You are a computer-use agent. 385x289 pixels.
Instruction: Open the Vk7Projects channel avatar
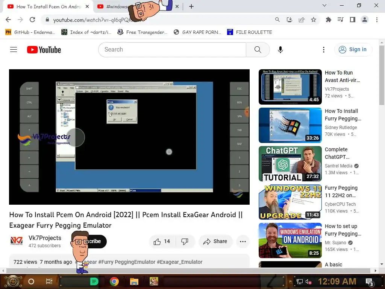click(17, 241)
